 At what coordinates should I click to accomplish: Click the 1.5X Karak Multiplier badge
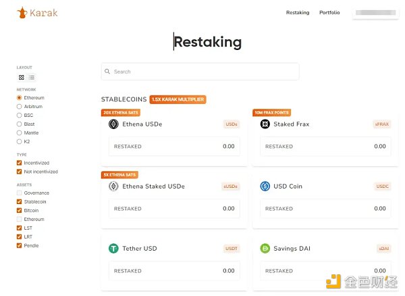[178, 99]
